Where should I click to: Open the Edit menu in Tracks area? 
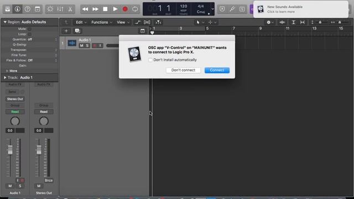click(x=81, y=22)
